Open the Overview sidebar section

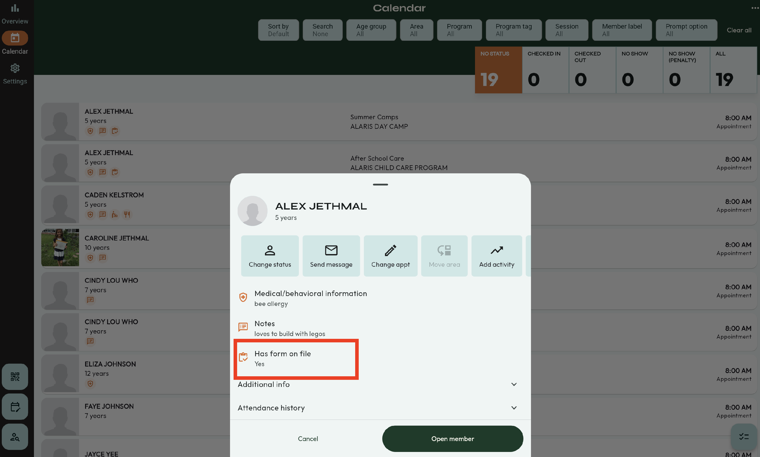(x=15, y=14)
